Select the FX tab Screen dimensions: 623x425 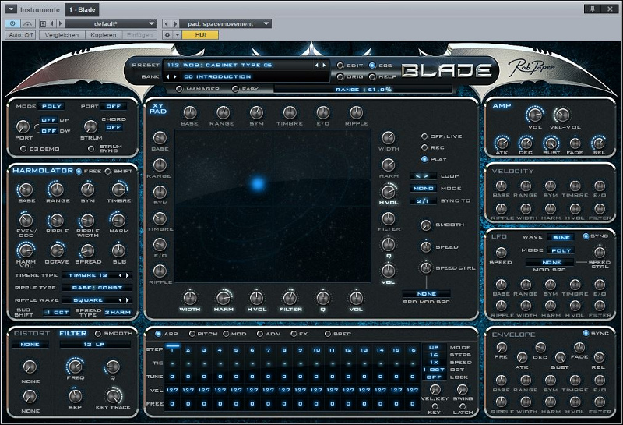[x=294, y=334]
